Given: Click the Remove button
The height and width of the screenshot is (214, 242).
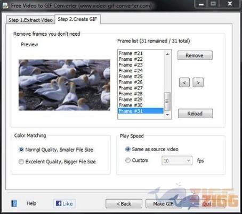Looking at the screenshot, I should (x=195, y=55).
